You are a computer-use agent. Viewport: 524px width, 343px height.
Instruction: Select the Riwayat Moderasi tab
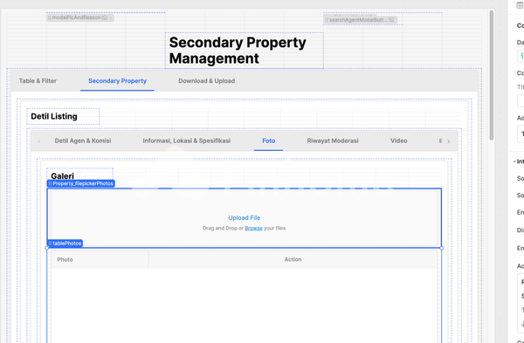pos(333,141)
